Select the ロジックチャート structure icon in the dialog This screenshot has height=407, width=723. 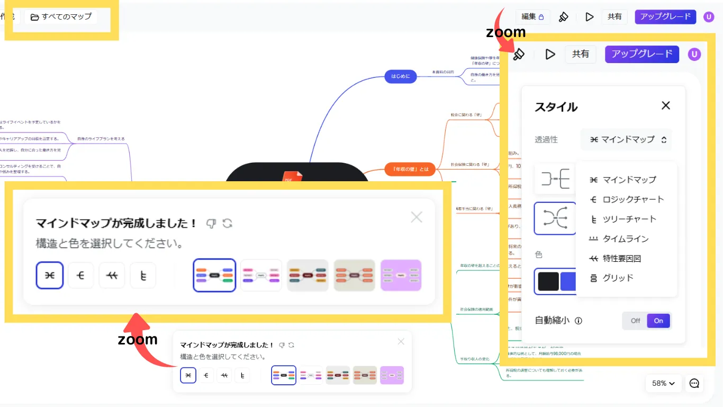click(x=80, y=275)
